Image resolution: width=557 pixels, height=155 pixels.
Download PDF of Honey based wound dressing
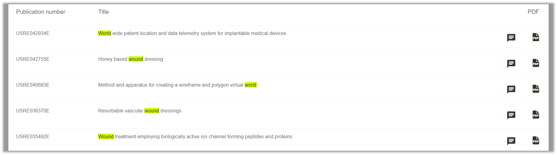[x=535, y=63]
